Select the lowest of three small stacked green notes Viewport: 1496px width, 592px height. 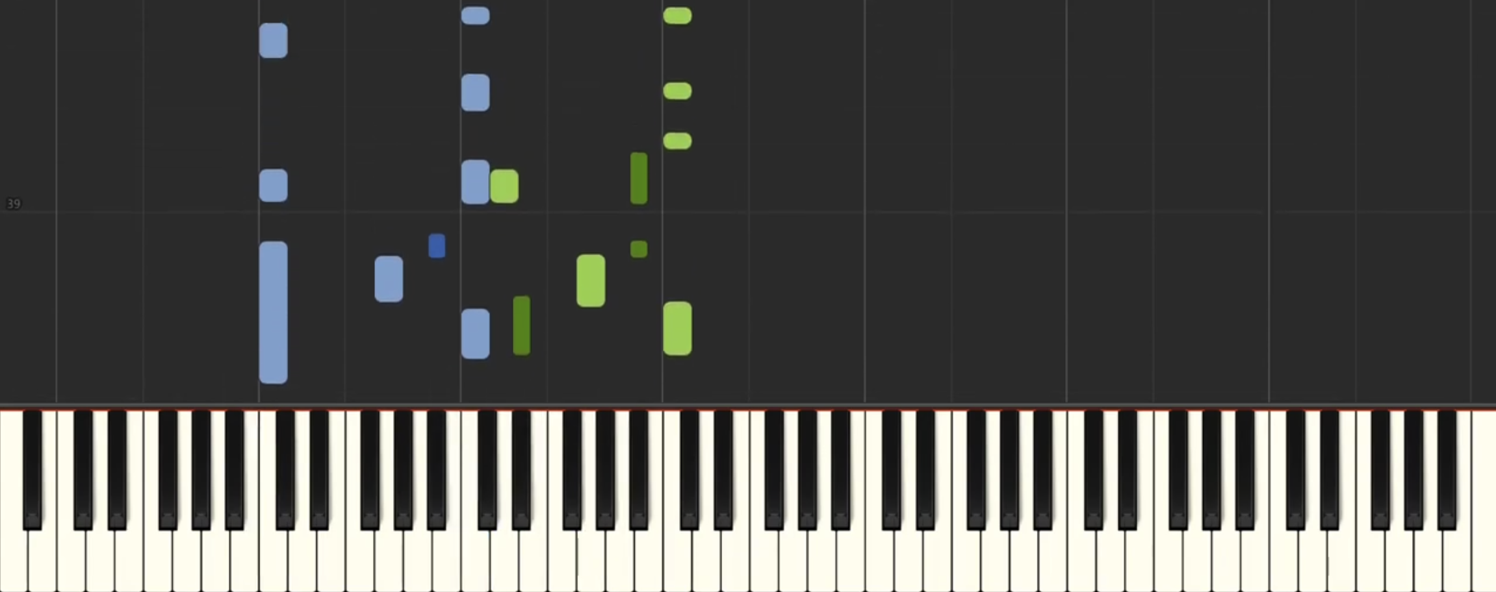pyautogui.click(x=677, y=141)
